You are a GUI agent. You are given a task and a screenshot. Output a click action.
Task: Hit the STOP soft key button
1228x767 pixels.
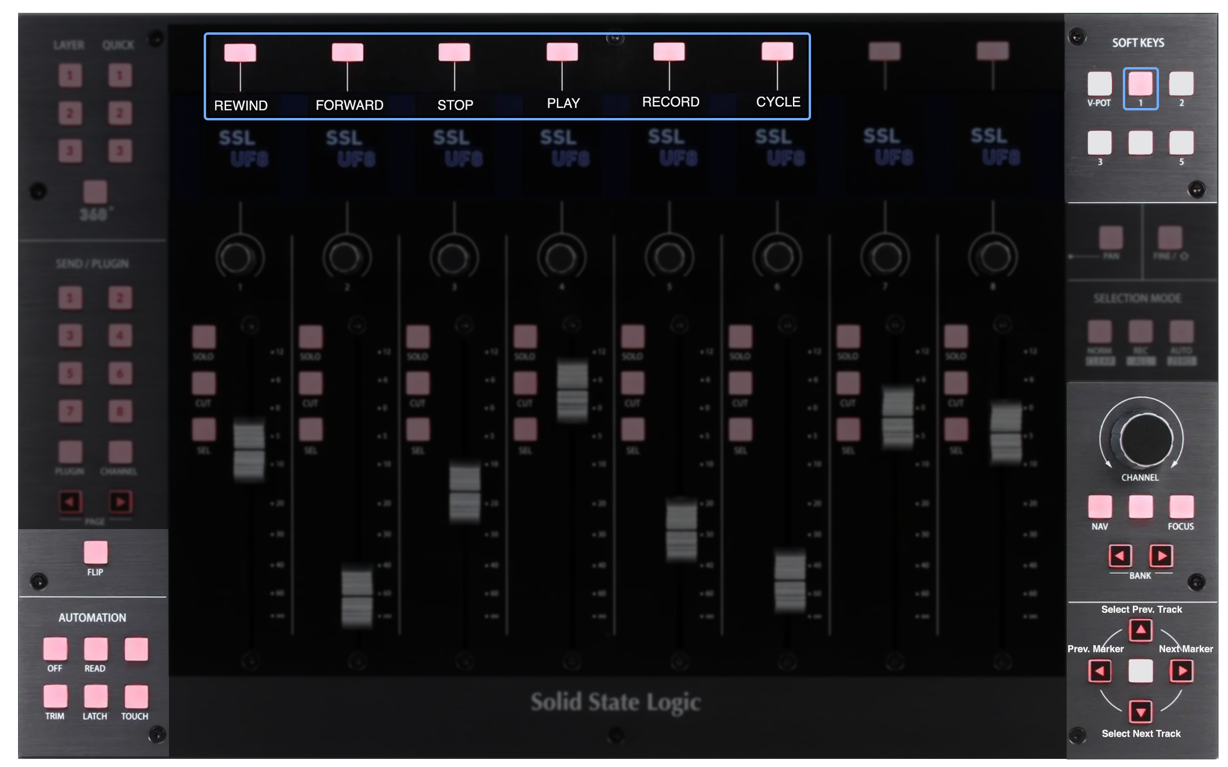(x=454, y=52)
